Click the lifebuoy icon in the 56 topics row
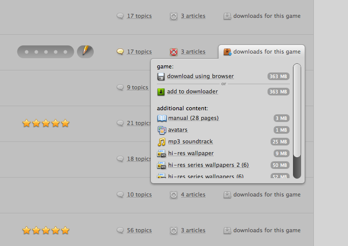 tap(174, 231)
